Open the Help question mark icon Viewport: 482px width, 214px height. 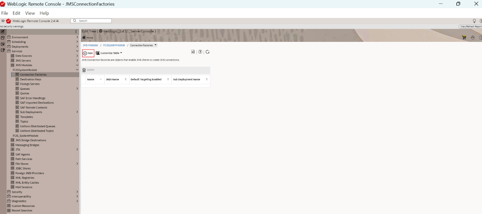click(200, 52)
